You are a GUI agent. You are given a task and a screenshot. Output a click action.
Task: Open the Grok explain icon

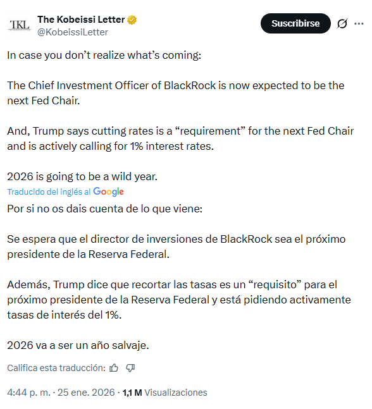tap(342, 24)
